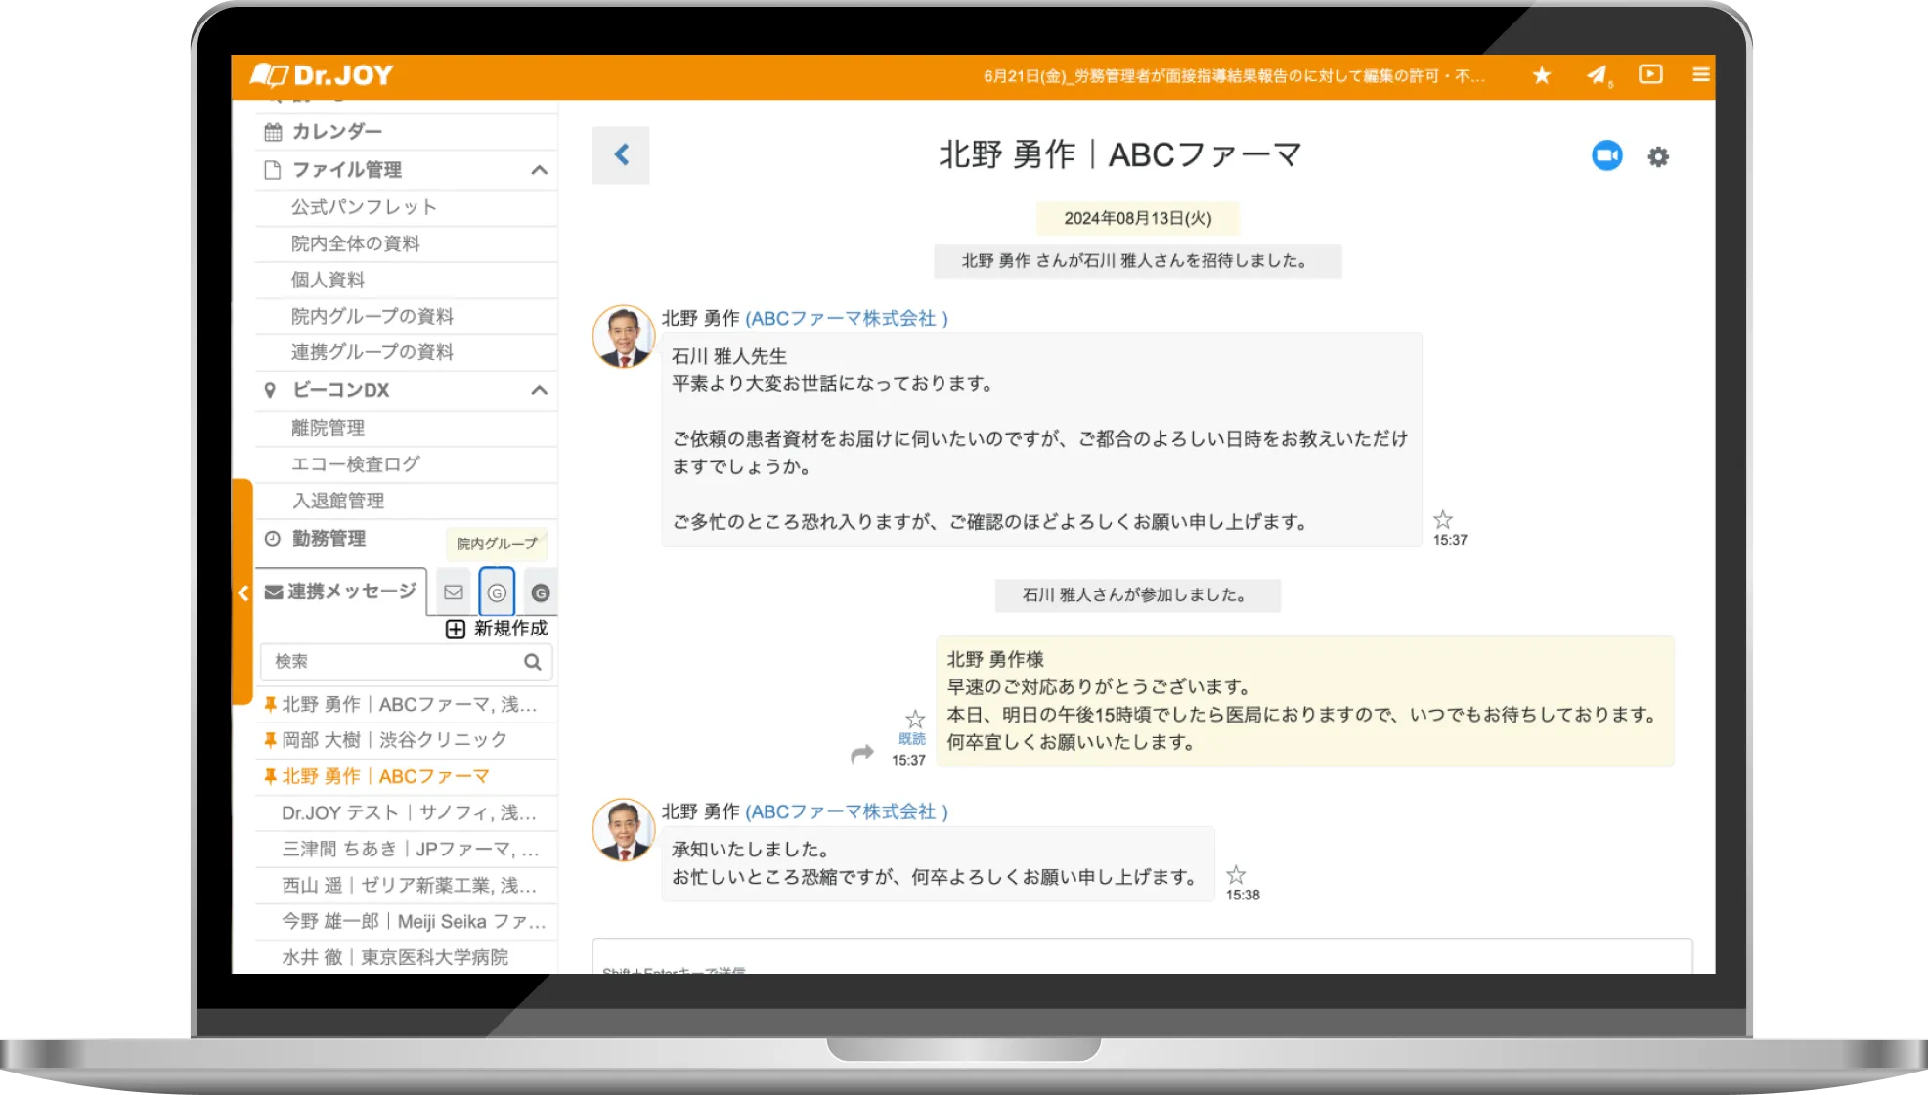Open the hamburger menu in header
The image size is (1928, 1095).
pyautogui.click(x=1701, y=74)
